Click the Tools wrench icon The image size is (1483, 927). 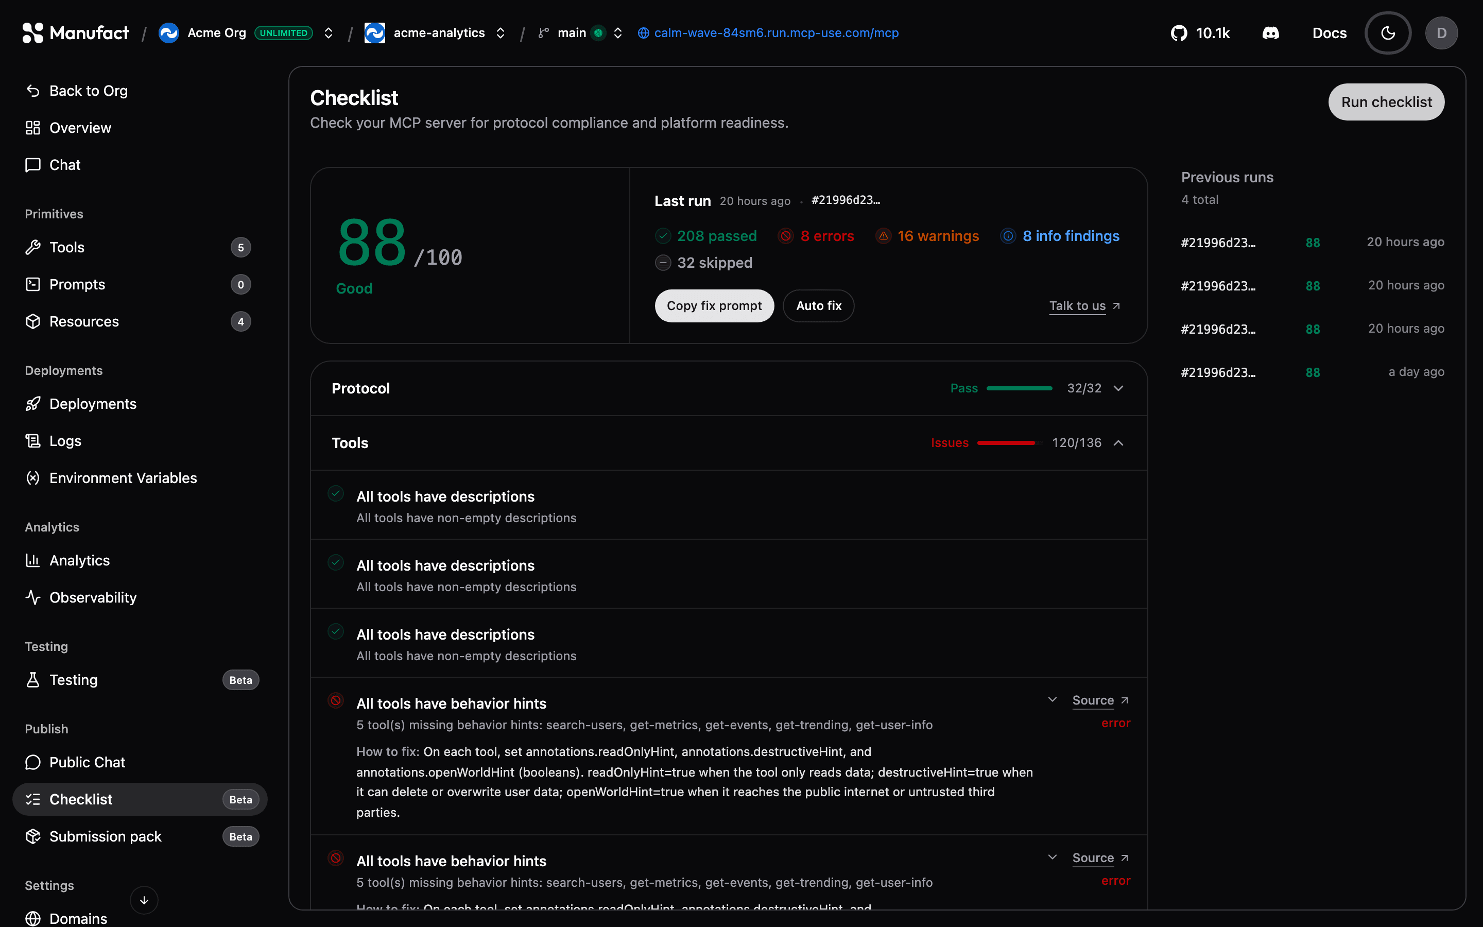[x=33, y=248]
